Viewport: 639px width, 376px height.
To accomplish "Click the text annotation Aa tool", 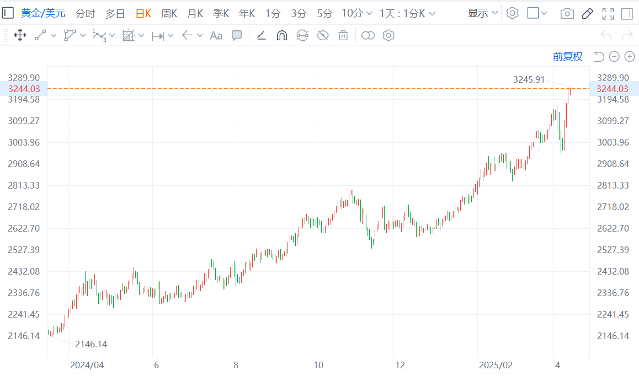I will tap(216, 36).
